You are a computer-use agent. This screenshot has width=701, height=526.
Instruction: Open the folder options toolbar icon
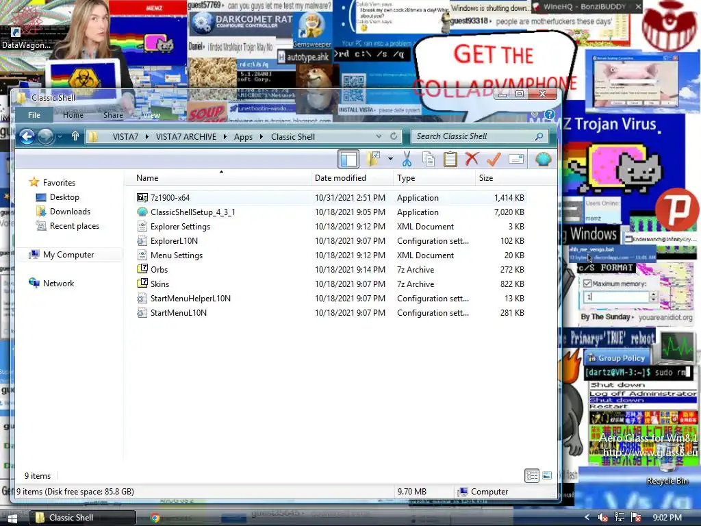tap(373, 159)
